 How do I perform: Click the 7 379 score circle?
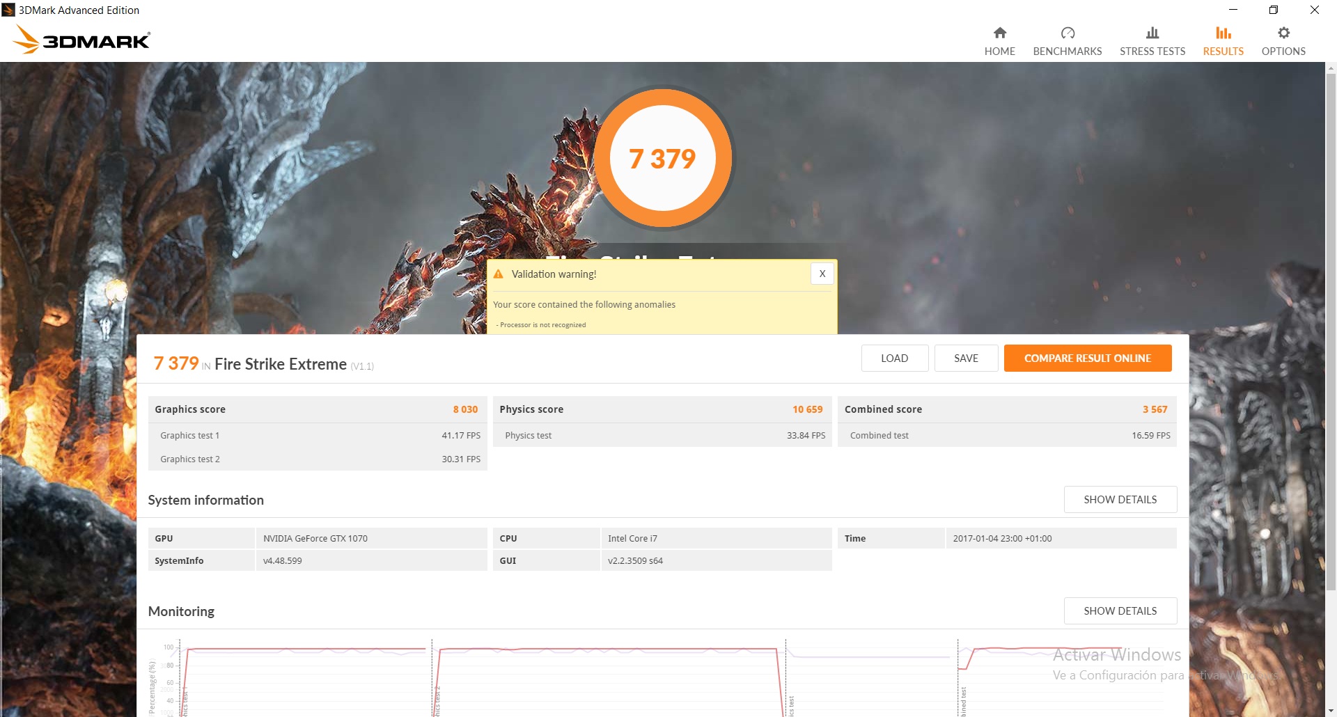pyautogui.click(x=663, y=158)
